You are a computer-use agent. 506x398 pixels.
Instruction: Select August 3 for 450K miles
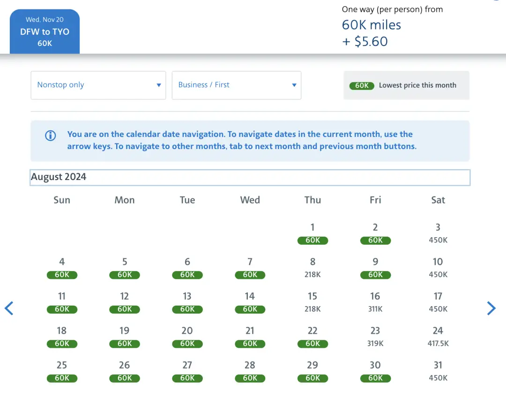point(438,233)
